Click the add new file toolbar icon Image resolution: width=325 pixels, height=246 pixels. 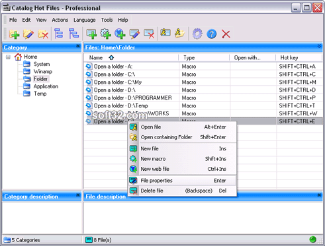91,34
